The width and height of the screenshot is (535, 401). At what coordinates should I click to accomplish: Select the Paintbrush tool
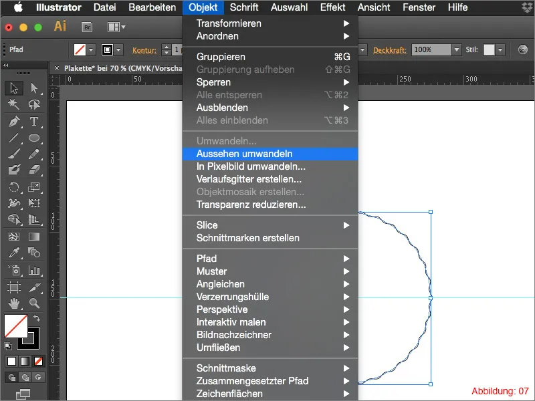(x=14, y=154)
